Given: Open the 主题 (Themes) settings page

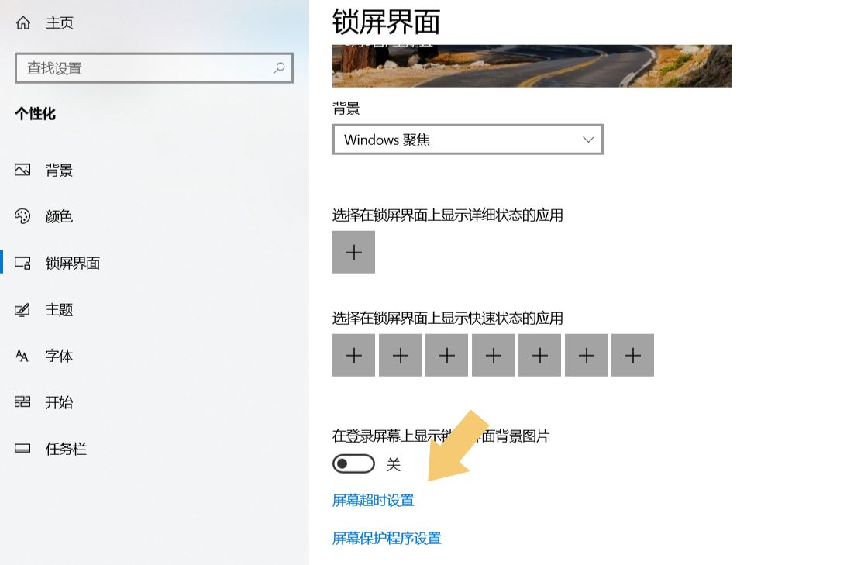Looking at the screenshot, I should pos(58,309).
